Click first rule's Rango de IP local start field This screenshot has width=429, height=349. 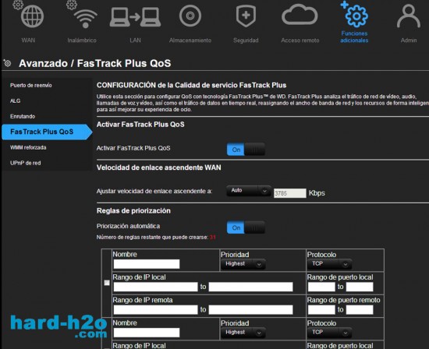click(x=155, y=287)
